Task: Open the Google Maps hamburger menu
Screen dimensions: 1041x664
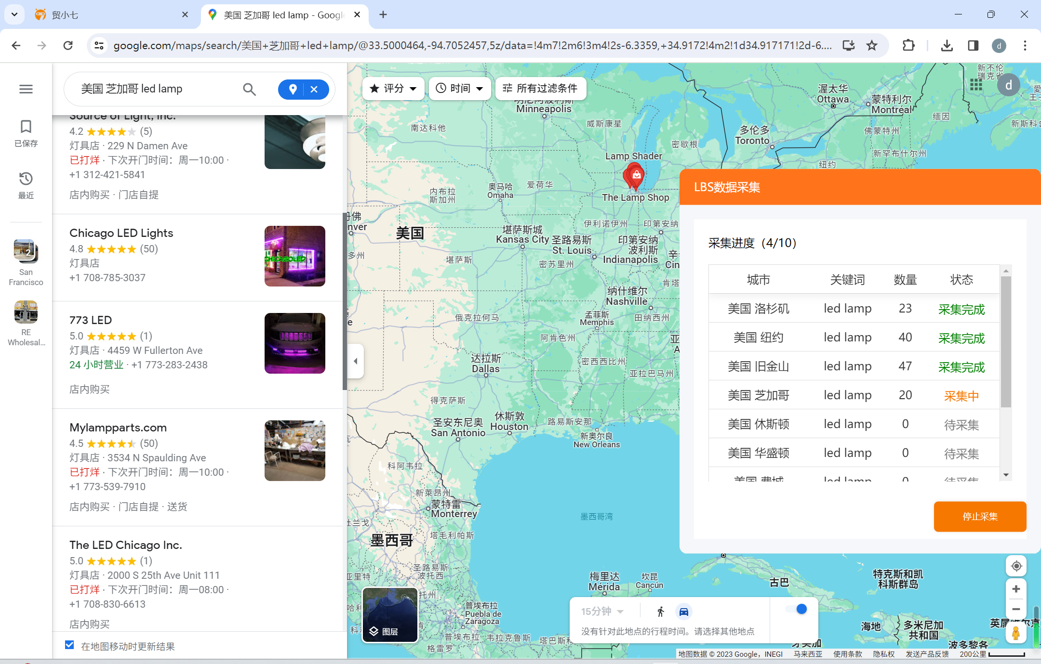Action: tap(26, 89)
